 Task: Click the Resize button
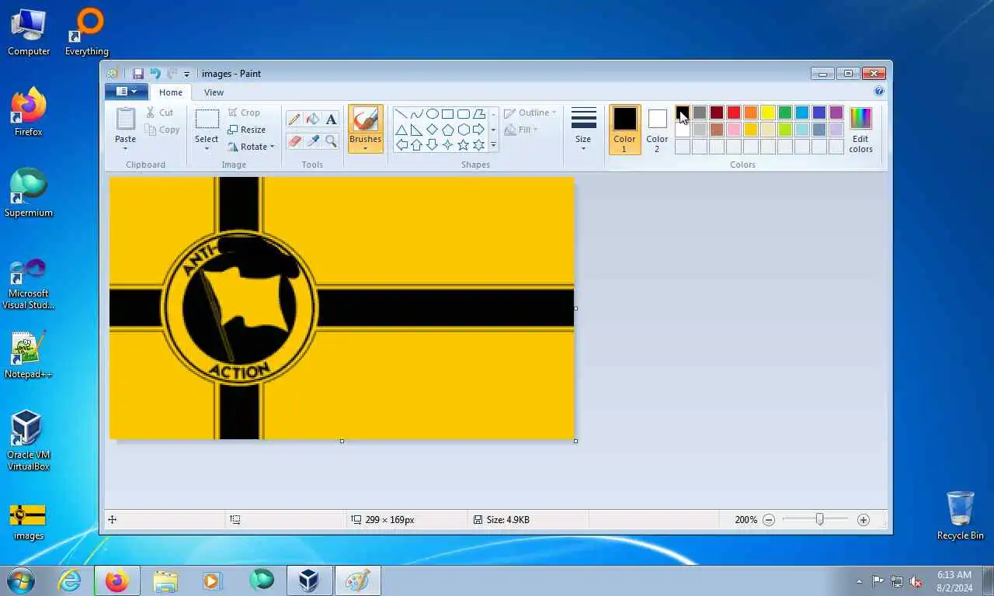tap(247, 130)
